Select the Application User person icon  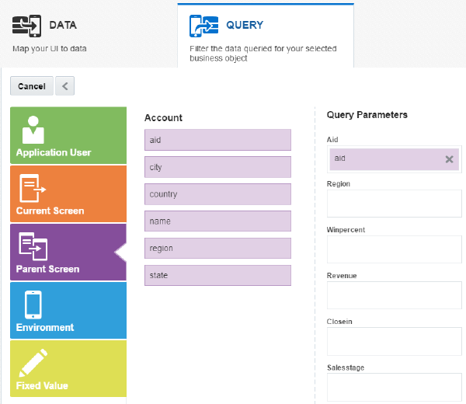(33, 130)
